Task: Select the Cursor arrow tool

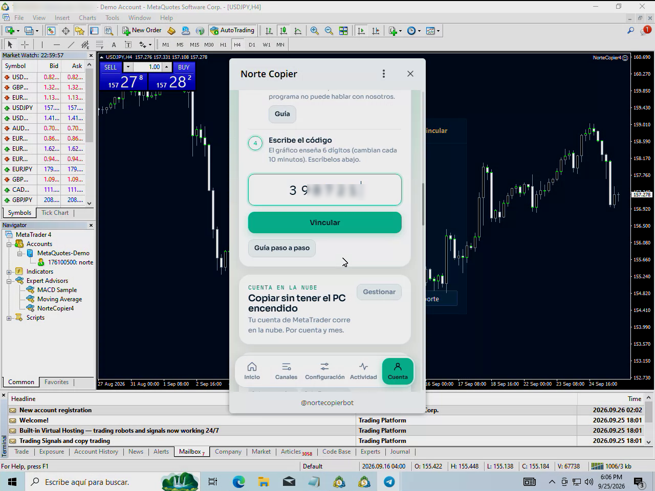Action: click(10, 44)
